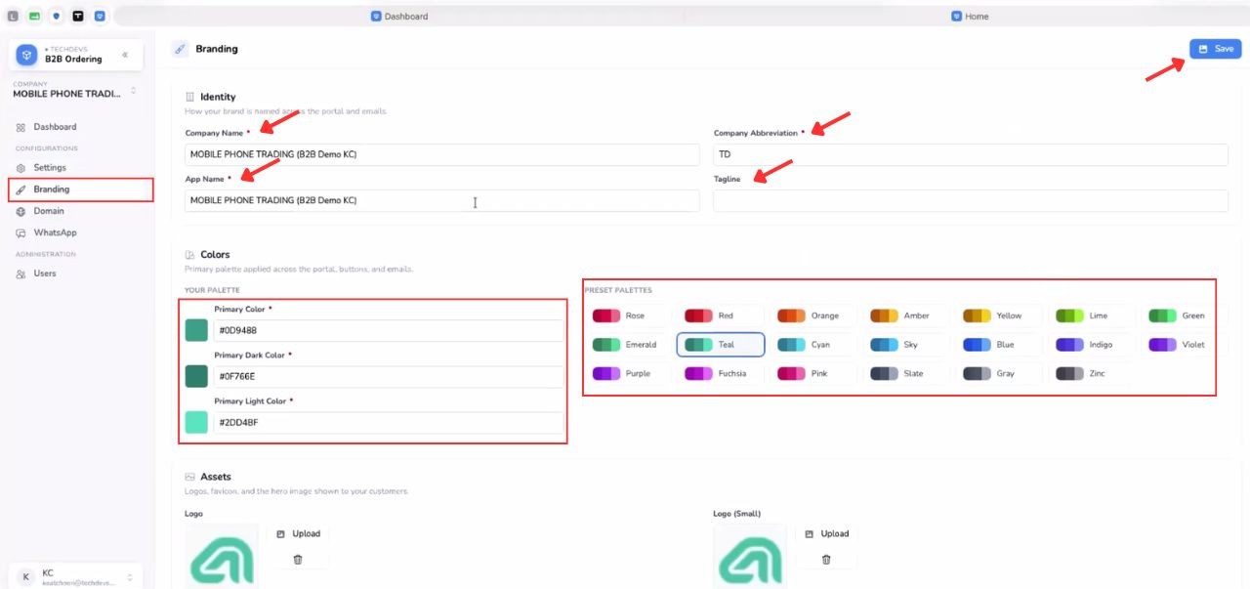The height and width of the screenshot is (589, 1250).
Task: Edit Primary Color hex value #0D9488
Action: [389, 330]
